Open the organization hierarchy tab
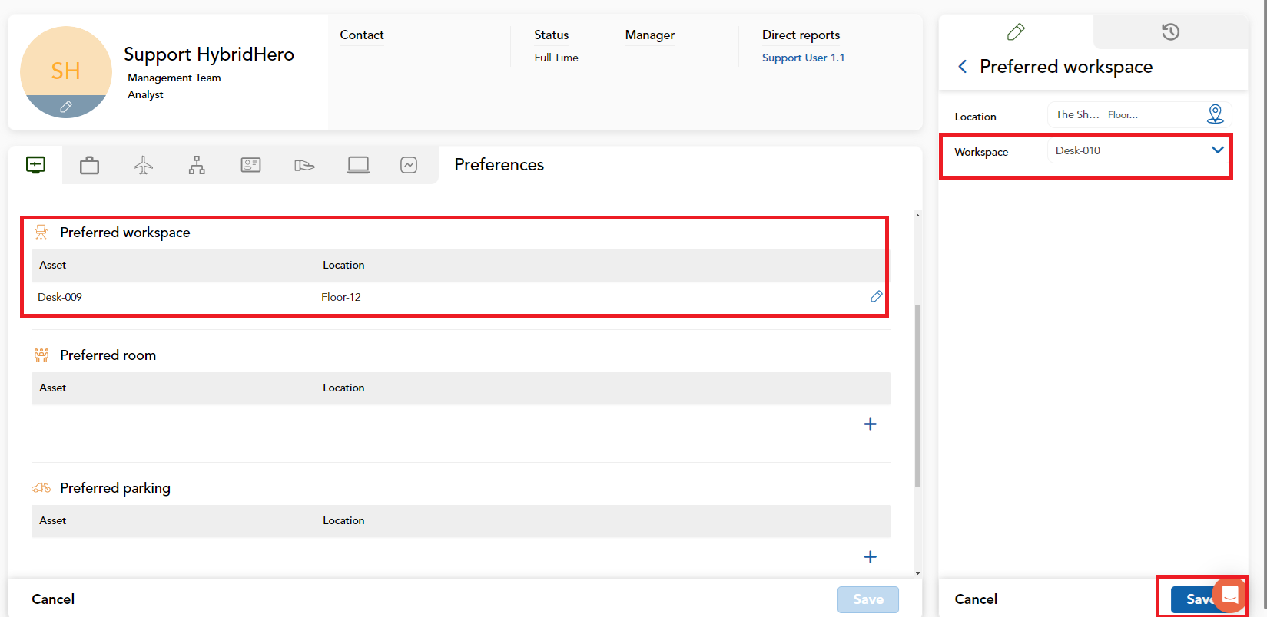 pos(197,165)
